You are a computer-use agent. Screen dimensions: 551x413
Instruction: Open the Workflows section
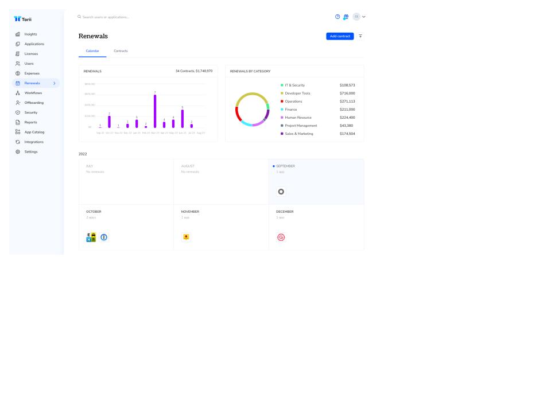[x=33, y=93]
